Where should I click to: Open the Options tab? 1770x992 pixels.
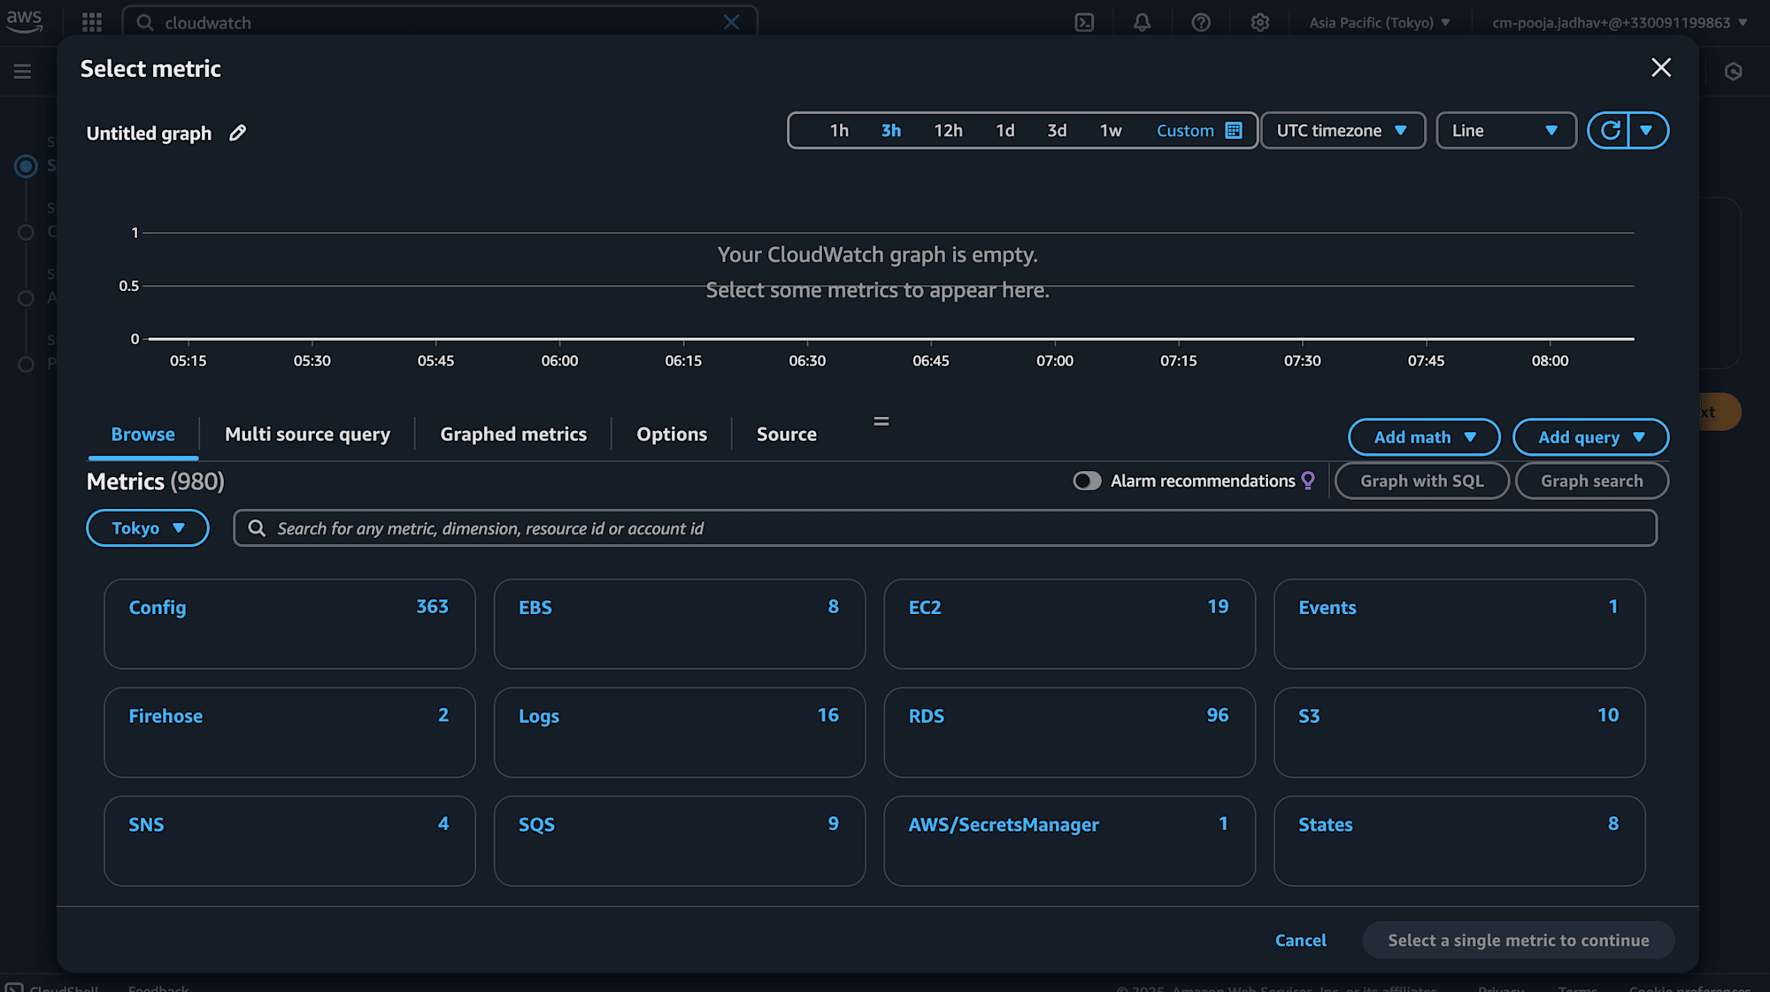point(672,434)
